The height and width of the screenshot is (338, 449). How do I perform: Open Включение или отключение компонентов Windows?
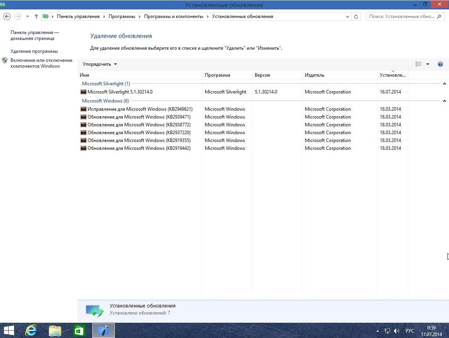click(41, 63)
